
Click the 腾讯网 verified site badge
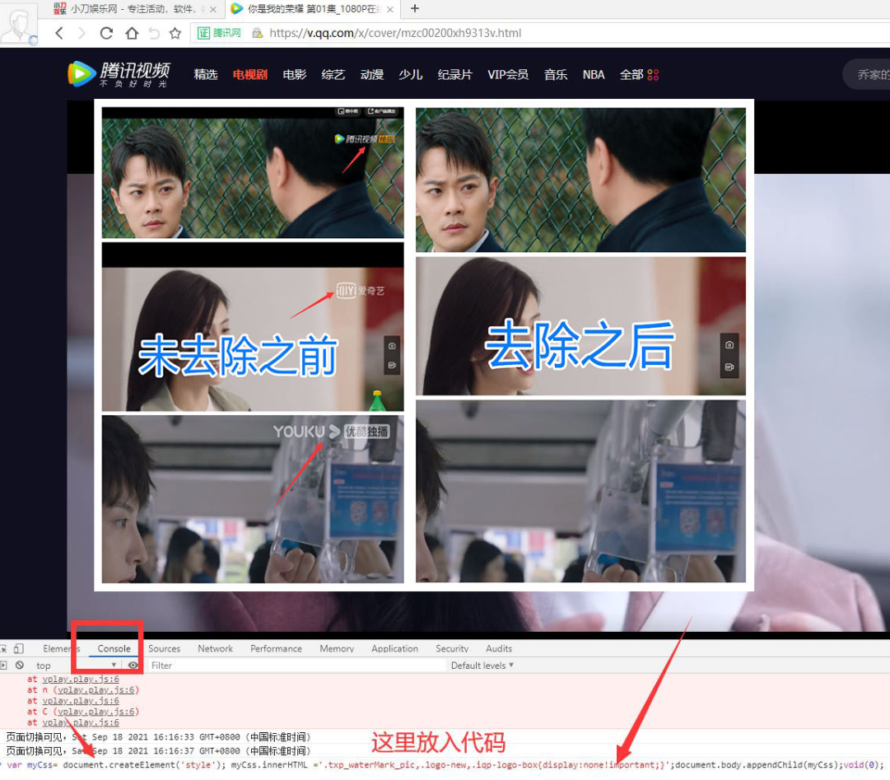pyautogui.click(x=219, y=33)
